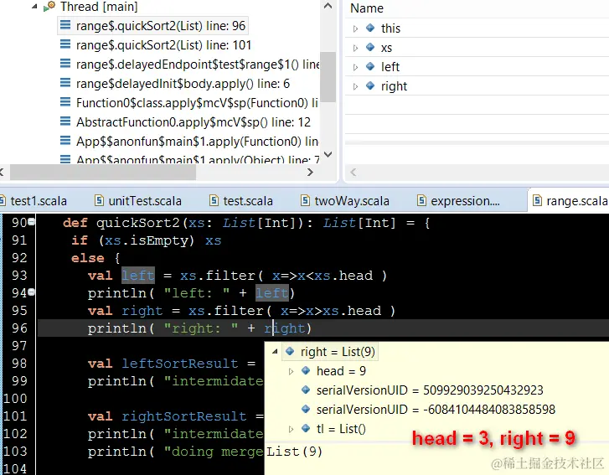609x475 pixels.
Task: Click stack frame icon beside AbstractFunction0 row
Action: click(x=65, y=121)
